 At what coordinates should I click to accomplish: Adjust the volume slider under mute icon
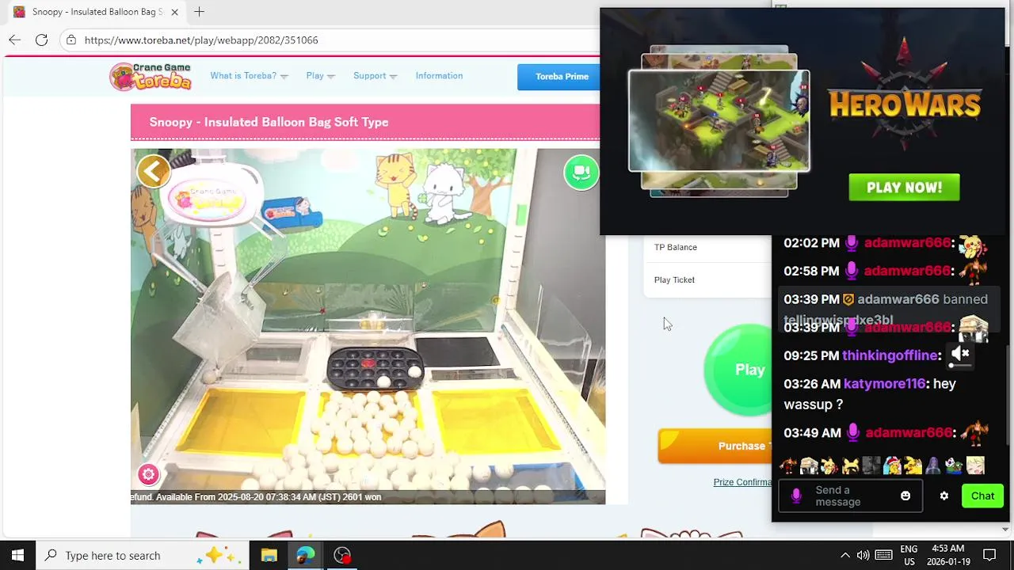[x=960, y=367]
